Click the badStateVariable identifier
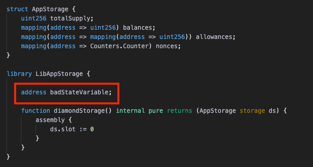313x167 pixels. [79, 92]
